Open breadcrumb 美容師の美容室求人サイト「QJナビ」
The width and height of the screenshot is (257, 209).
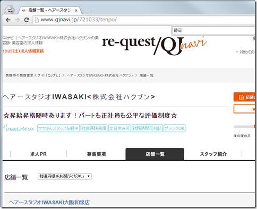tap(33, 75)
